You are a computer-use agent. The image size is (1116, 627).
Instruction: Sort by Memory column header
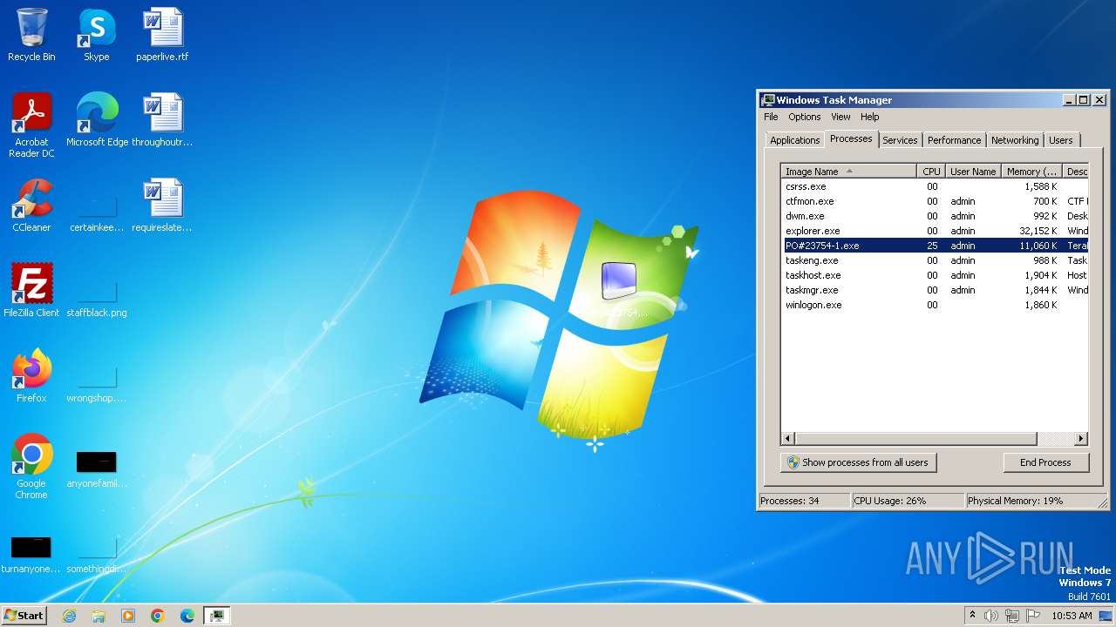(x=1031, y=172)
